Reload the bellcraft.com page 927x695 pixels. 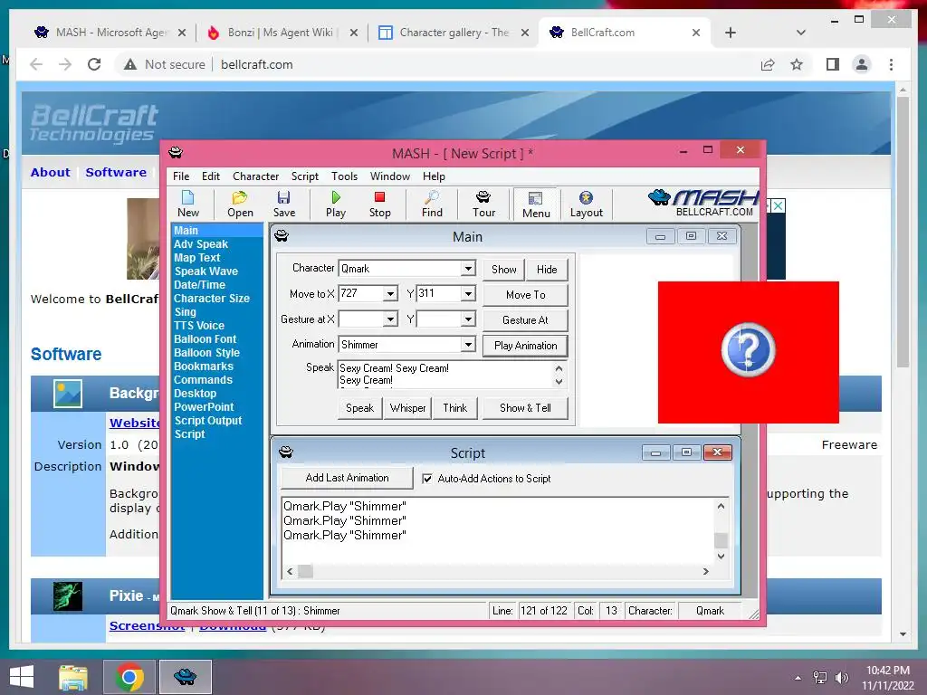click(x=94, y=64)
